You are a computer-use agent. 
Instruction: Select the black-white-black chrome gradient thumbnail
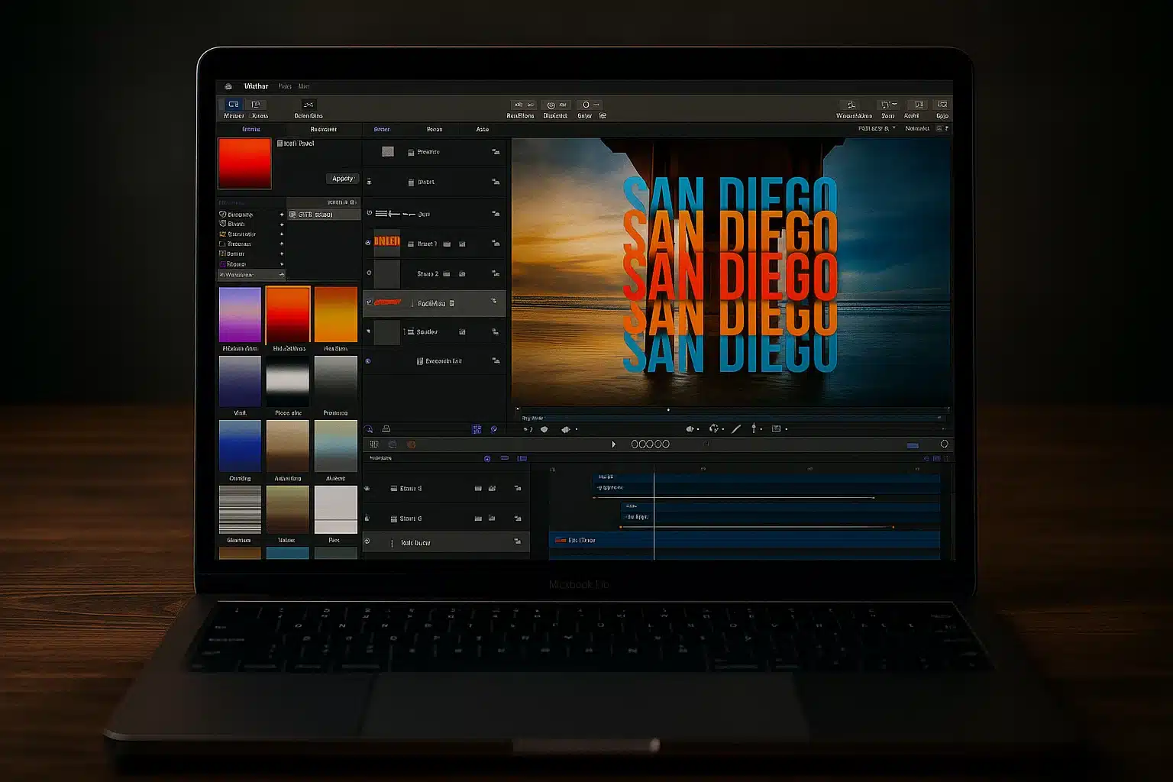click(x=288, y=380)
